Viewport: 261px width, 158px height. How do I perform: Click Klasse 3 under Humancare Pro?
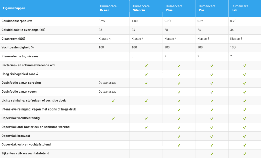click(x=203, y=39)
